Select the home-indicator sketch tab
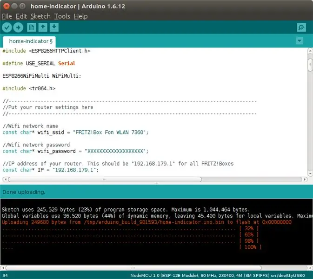The width and height of the screenshot is (313, 279). click(x=29, y=41)
